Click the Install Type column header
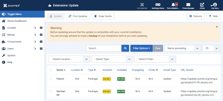223x101 pixels. point(169,70)
